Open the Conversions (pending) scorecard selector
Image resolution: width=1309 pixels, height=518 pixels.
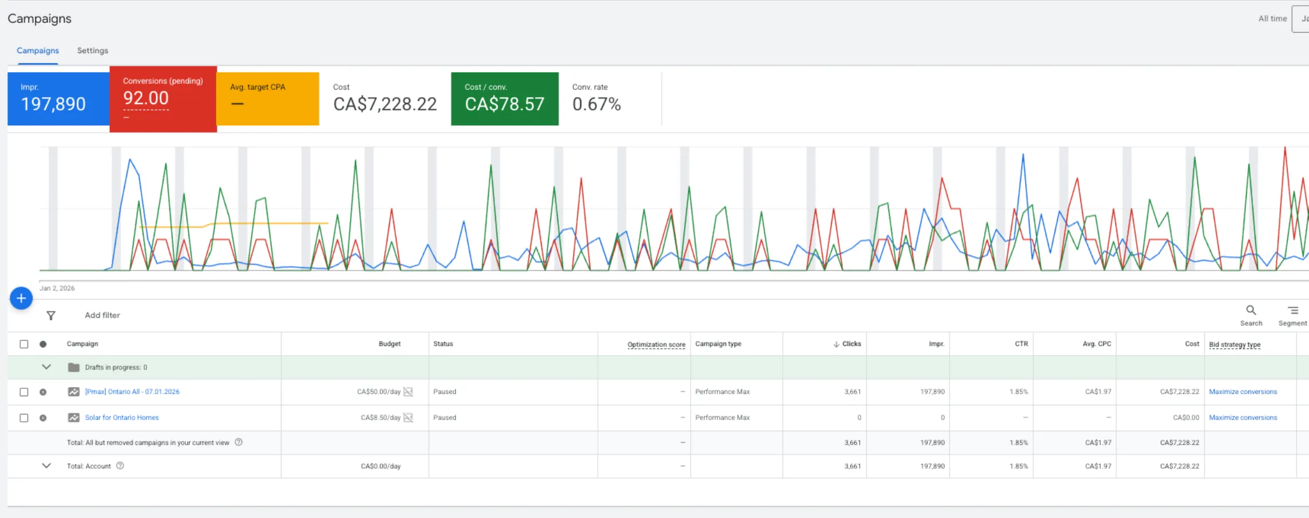click(163, 99)
